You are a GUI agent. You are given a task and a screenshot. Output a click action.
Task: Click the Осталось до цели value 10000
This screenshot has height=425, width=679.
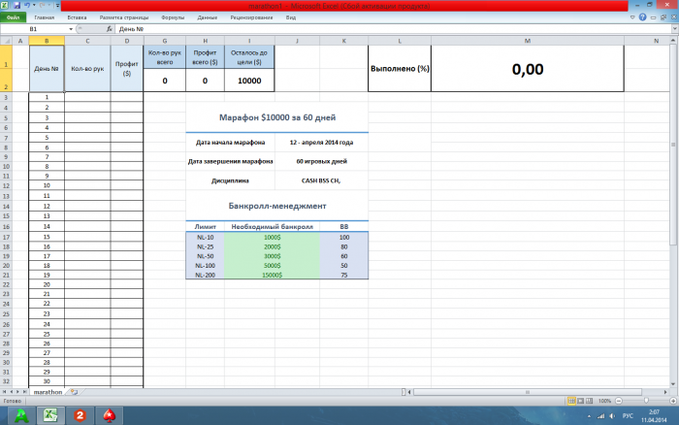(249, 81)
